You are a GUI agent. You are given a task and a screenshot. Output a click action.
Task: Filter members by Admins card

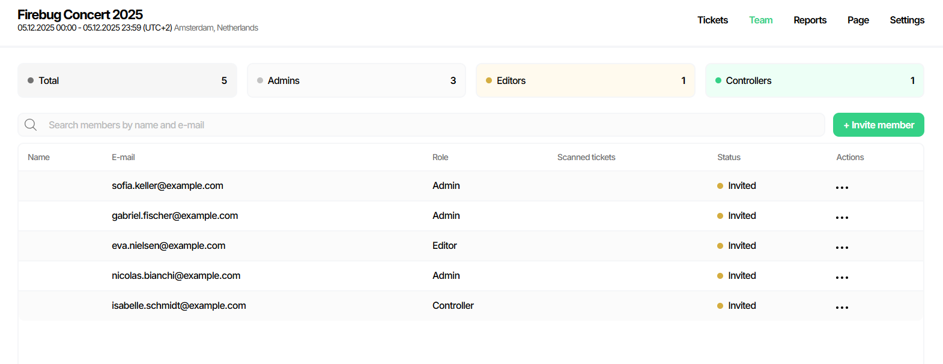click(x=356, y=80)
